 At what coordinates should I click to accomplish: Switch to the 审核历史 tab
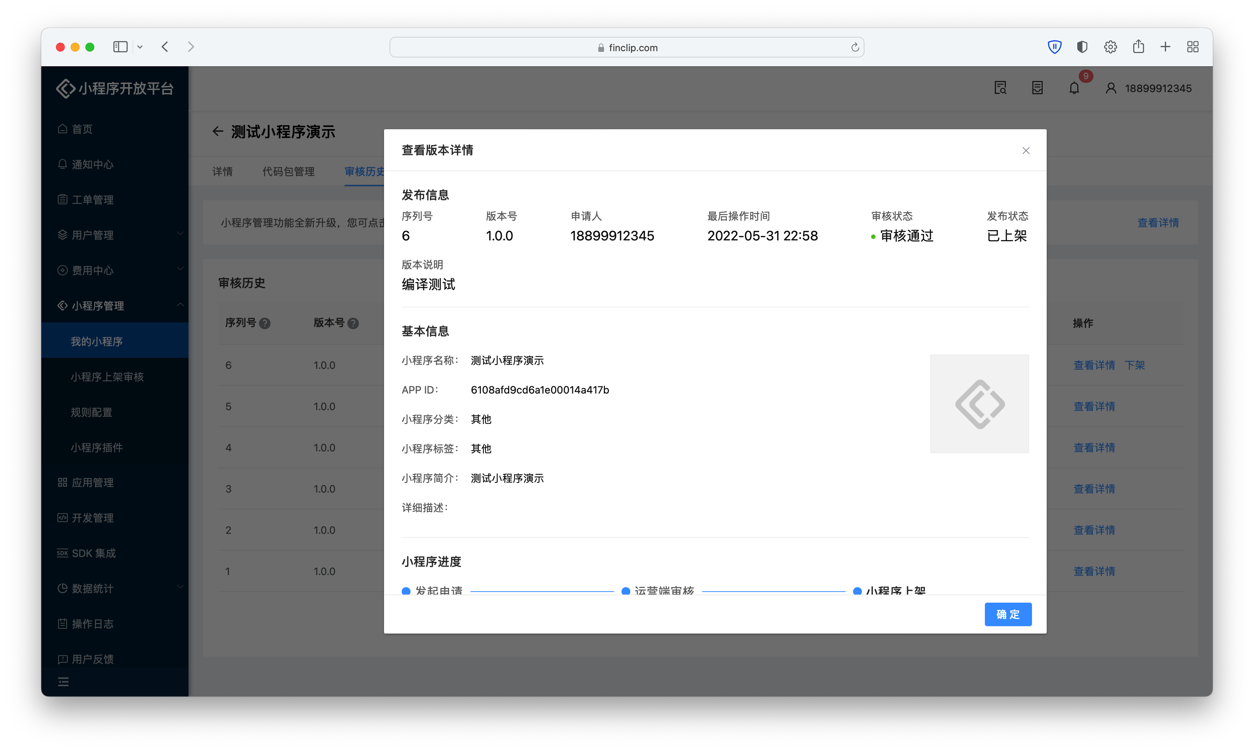[364, 172]
